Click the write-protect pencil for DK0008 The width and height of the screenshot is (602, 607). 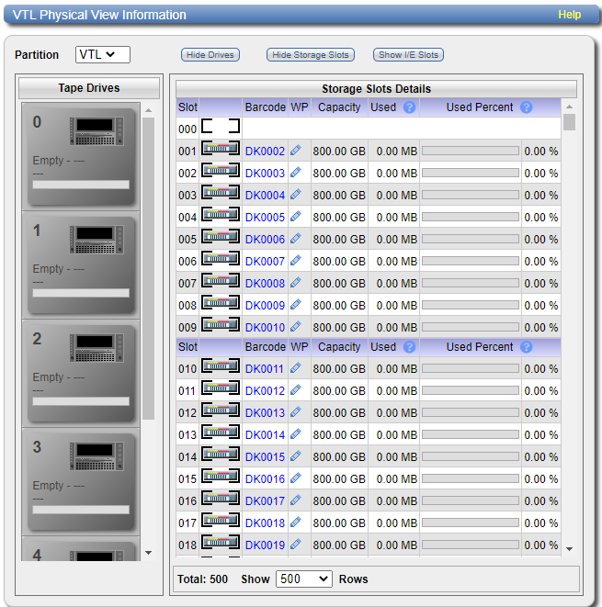pyautogui.click(x=296, y=283)
